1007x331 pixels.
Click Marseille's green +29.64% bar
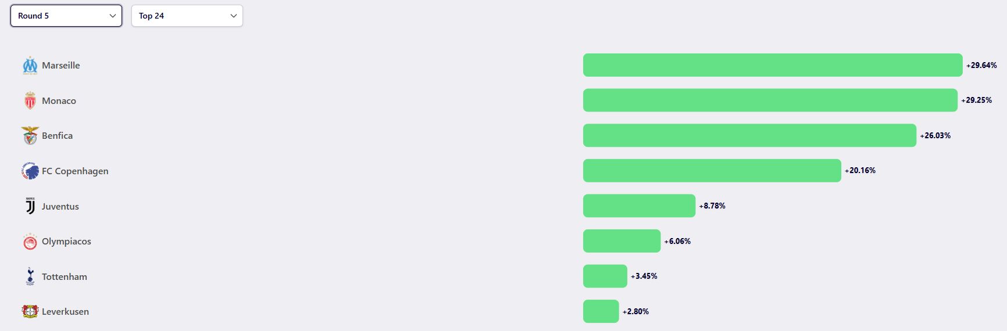pyautogui.click(x=772, y=65)
